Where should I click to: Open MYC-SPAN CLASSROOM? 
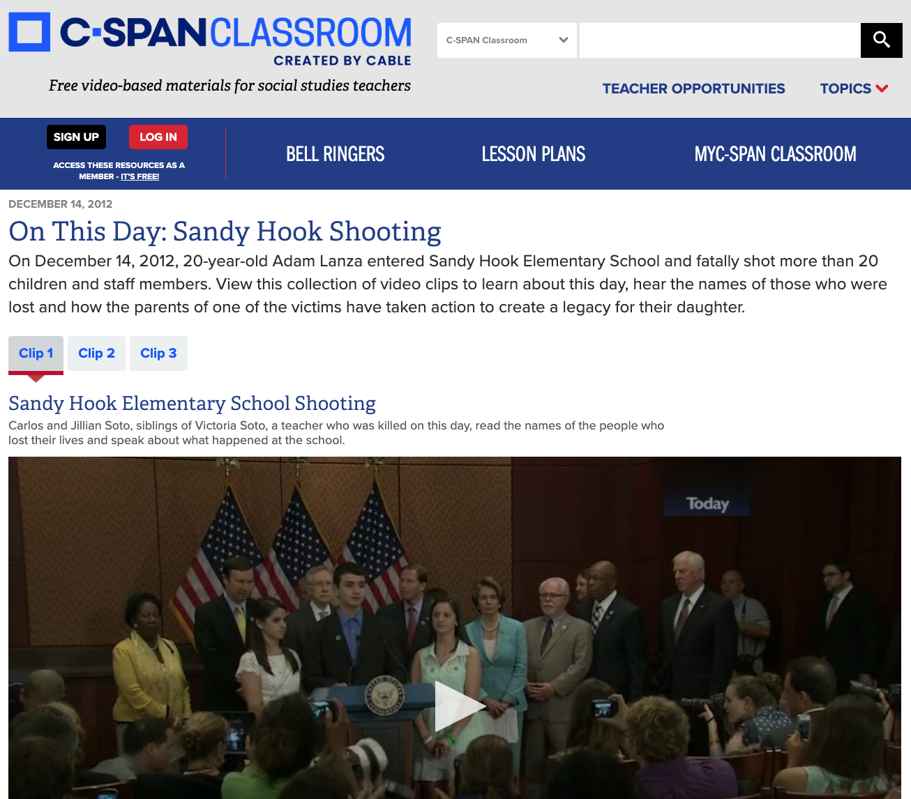(775, 153)
